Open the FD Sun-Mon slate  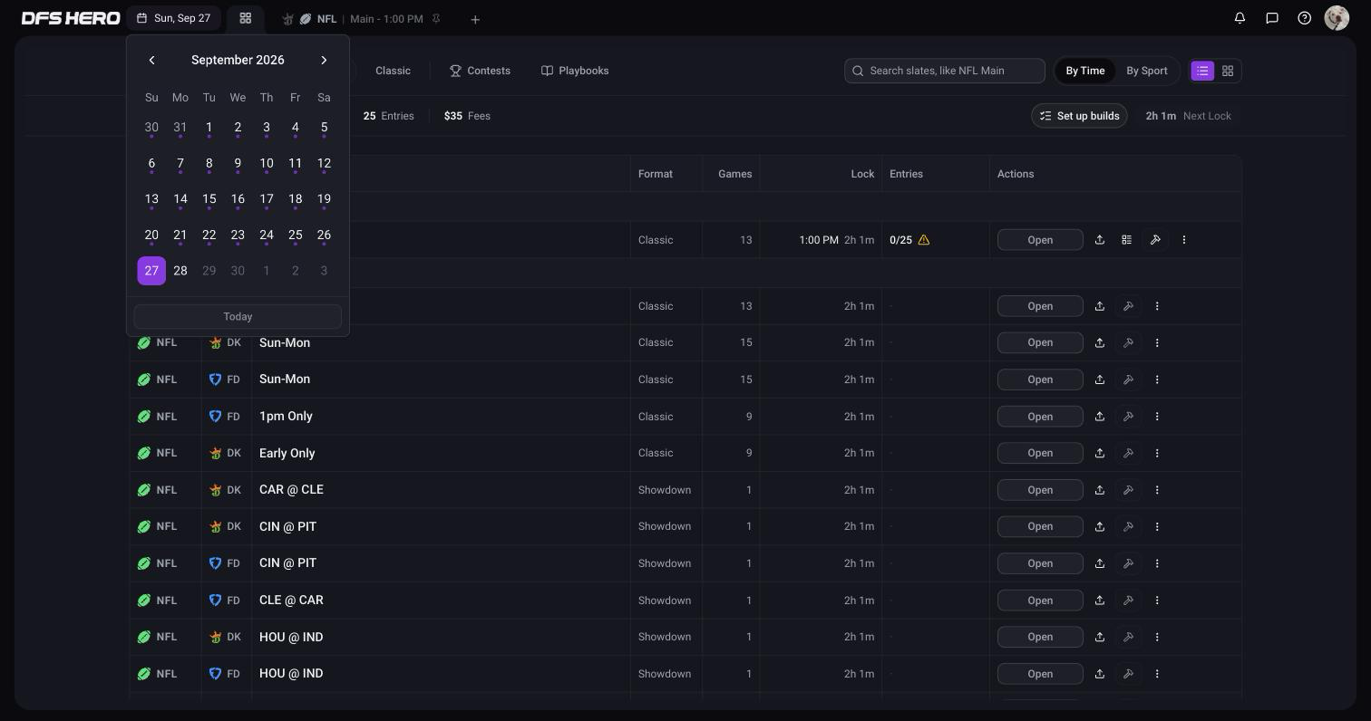pos(1040,380)
